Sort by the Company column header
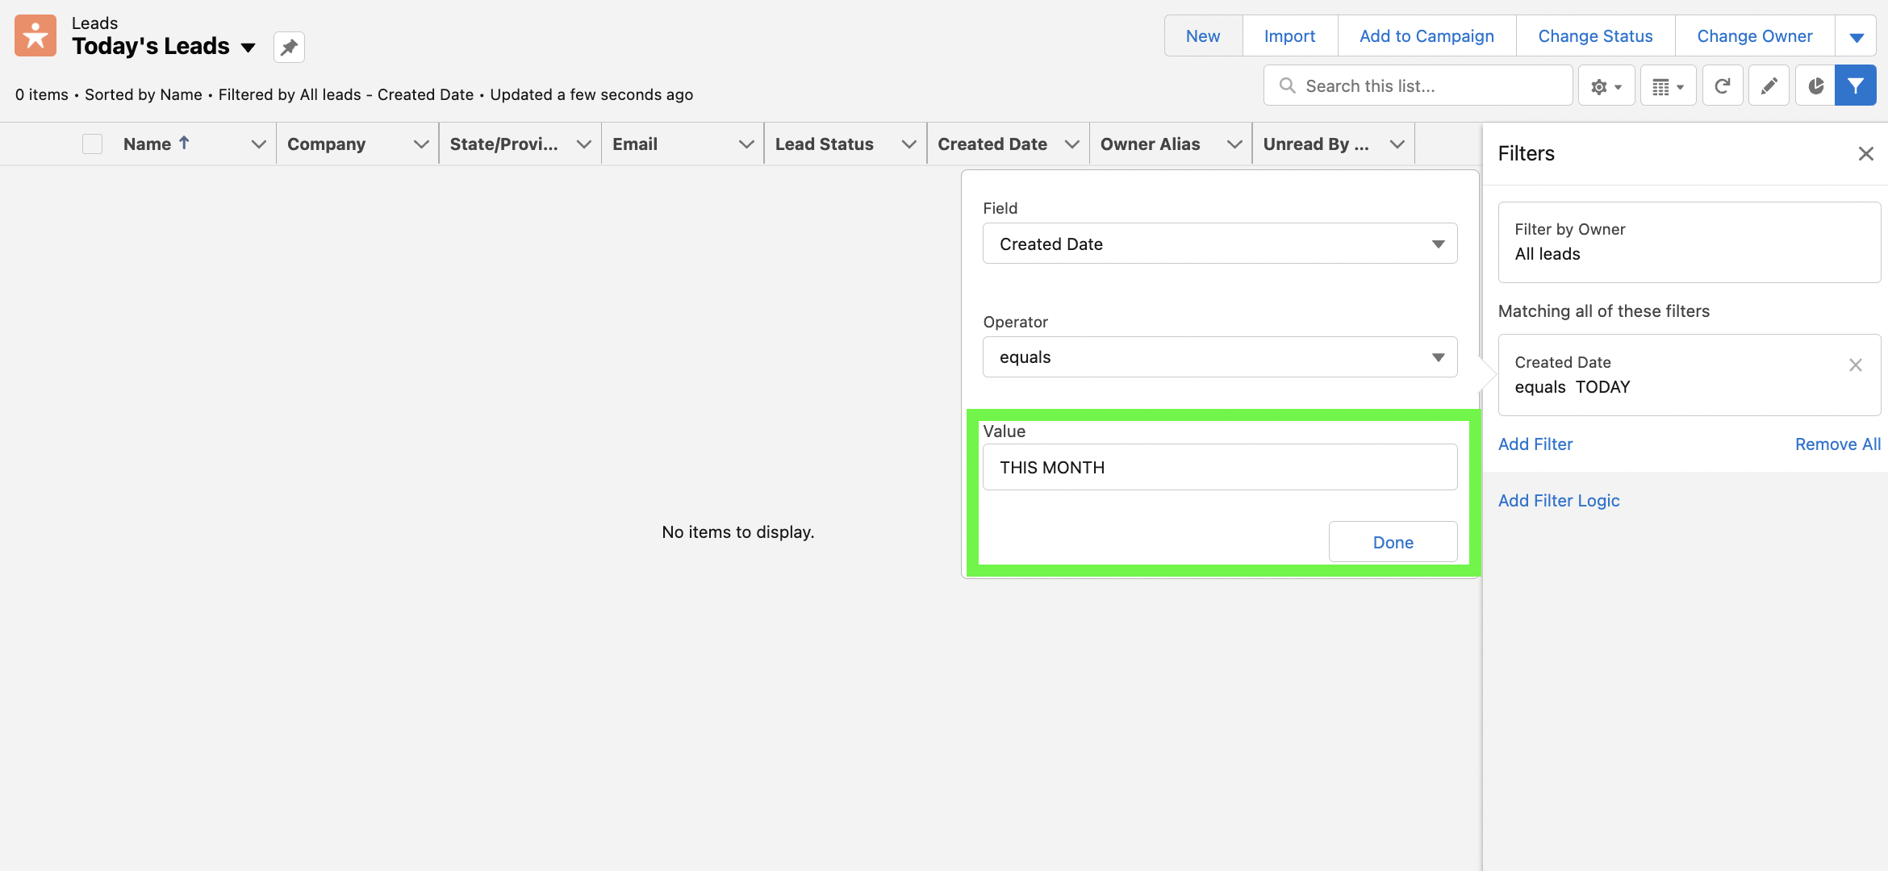Image resolution: width=1888 pixels, height=871 pixels. click(x=326, y=144)
